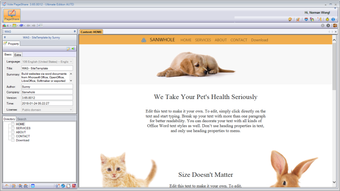Click the dark forward arrow circle button

coord(328,26)
